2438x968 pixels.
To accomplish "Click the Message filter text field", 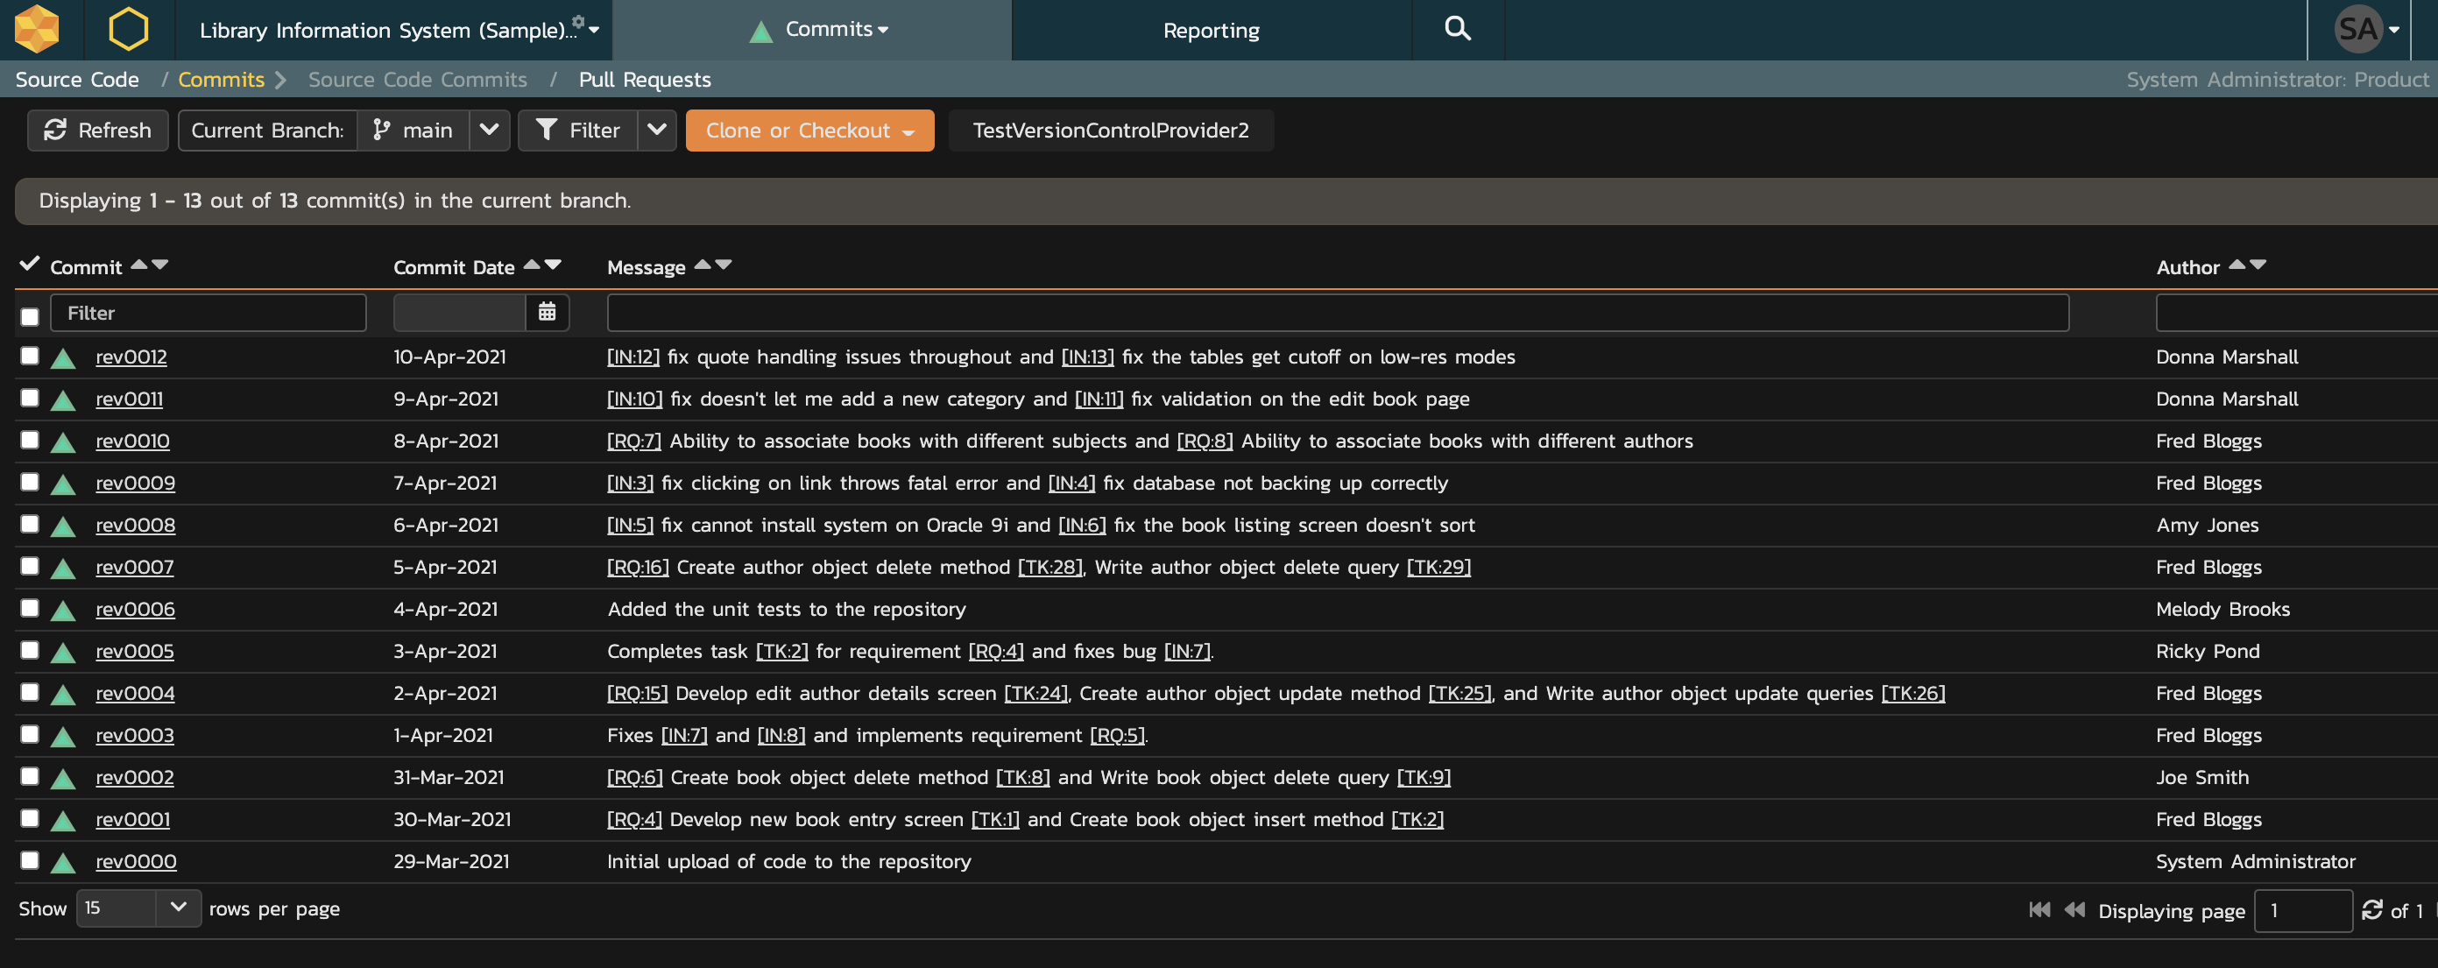I will [x=1336, y=312].
